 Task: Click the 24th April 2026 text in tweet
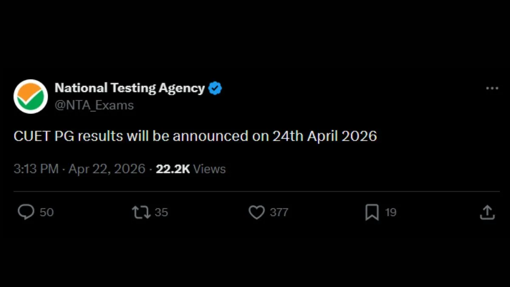pos(325,136)
